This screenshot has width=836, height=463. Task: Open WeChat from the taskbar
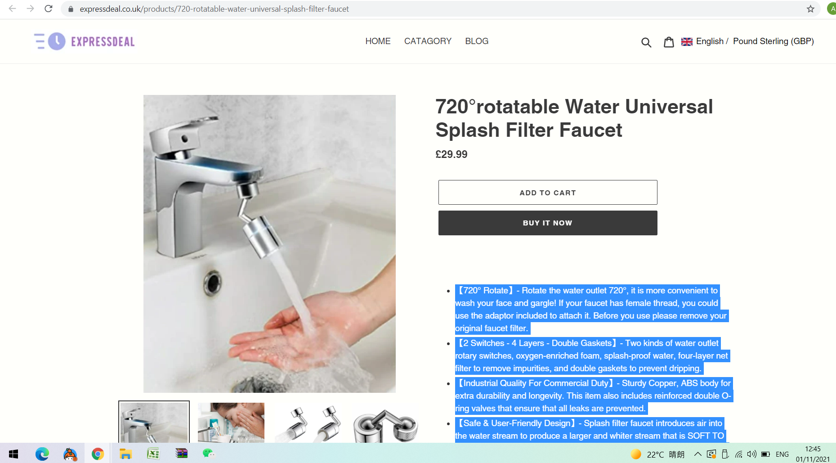[209, 453]
